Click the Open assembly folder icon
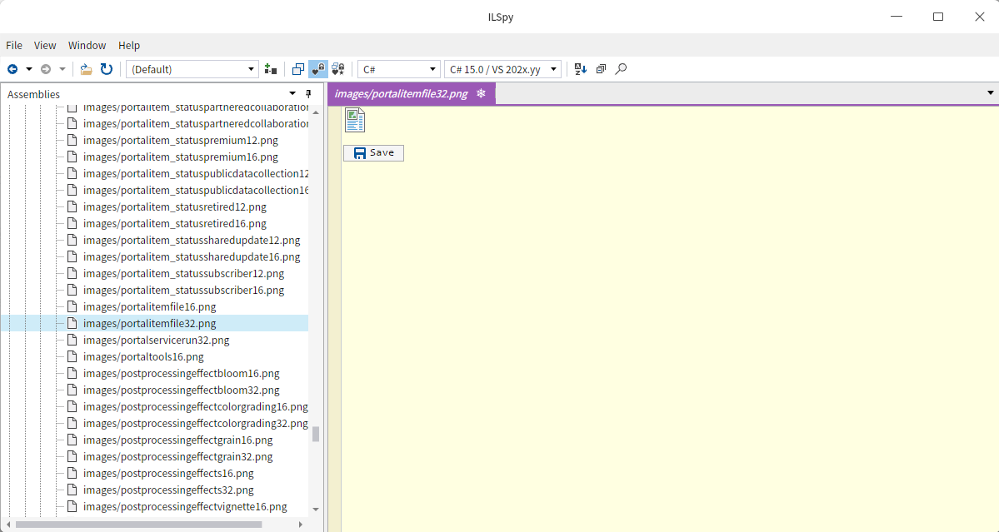 pyautogui.click(x=86, y=69)
